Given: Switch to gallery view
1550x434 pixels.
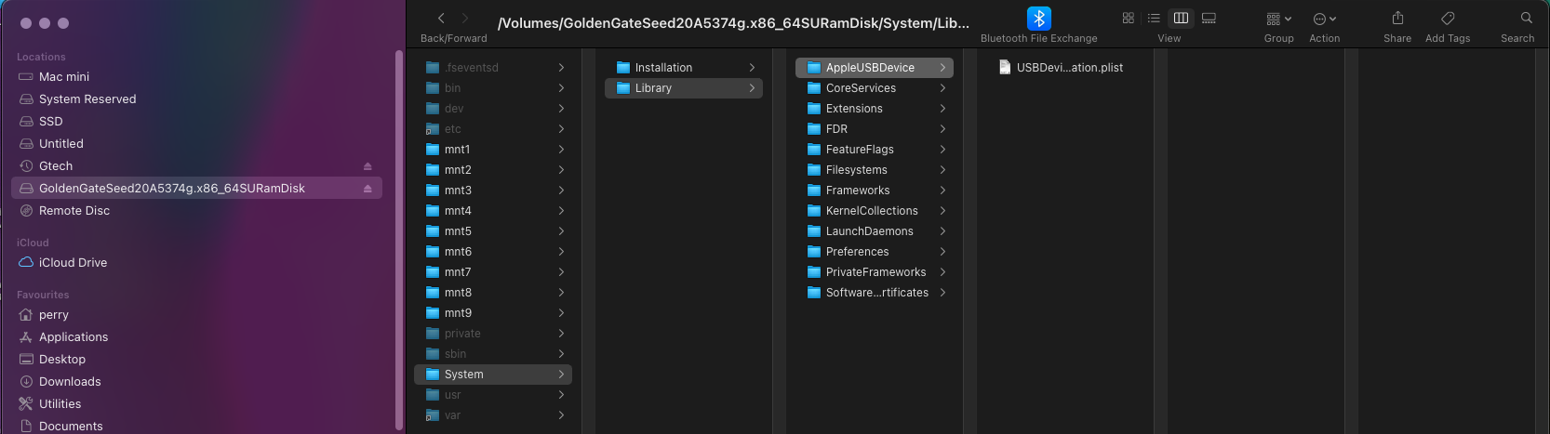Looking at the screenshot, I should [1209, 19].
